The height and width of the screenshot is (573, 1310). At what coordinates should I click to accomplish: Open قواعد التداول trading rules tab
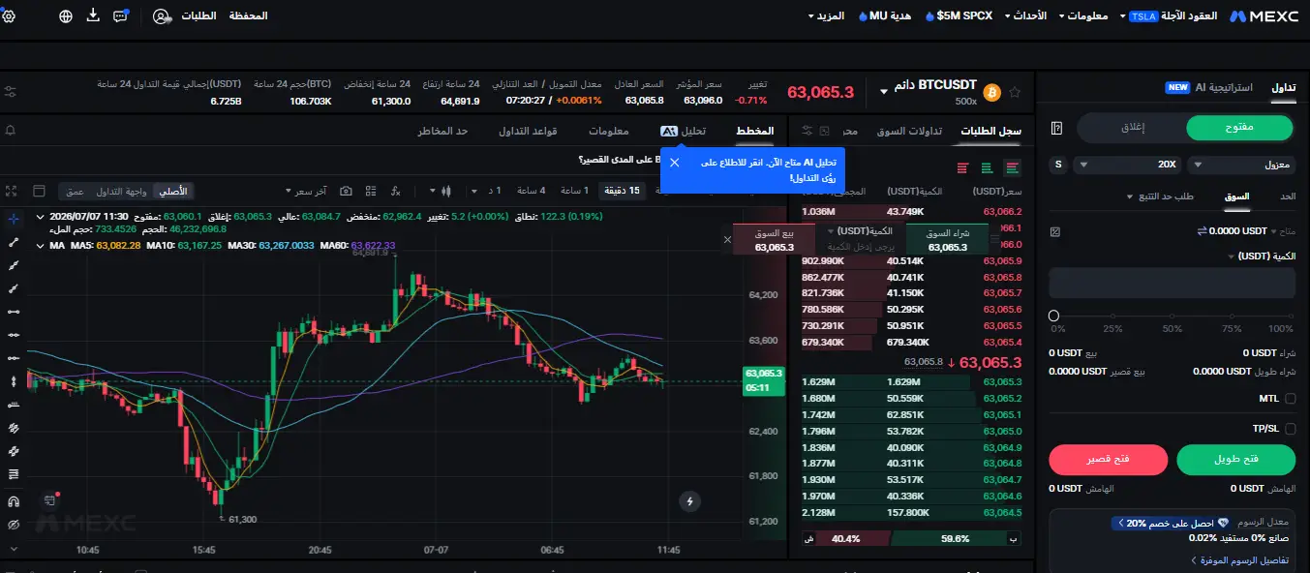527,131
